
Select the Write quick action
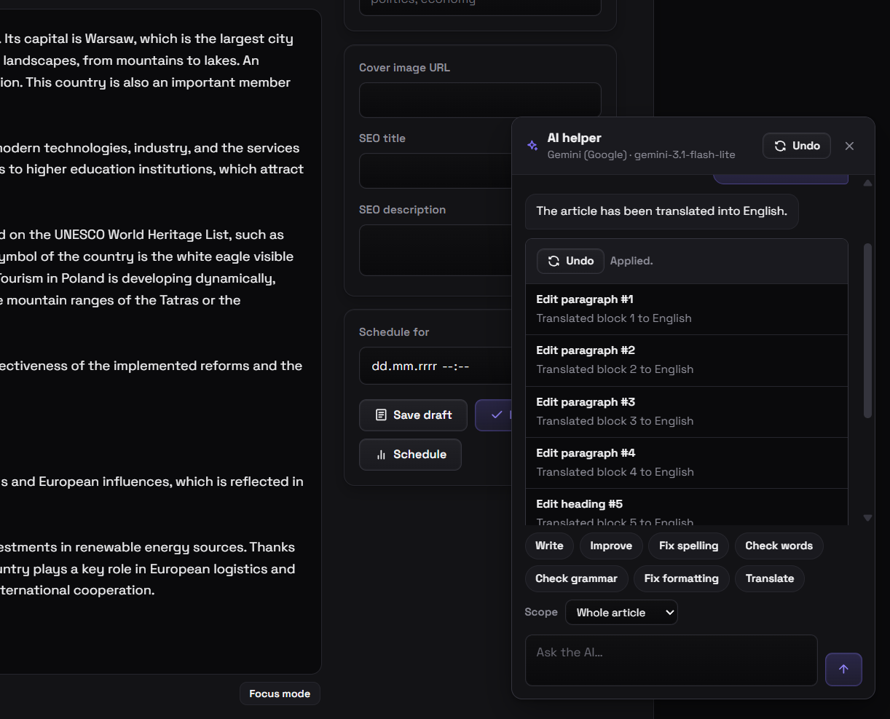(x=549, y=546)
